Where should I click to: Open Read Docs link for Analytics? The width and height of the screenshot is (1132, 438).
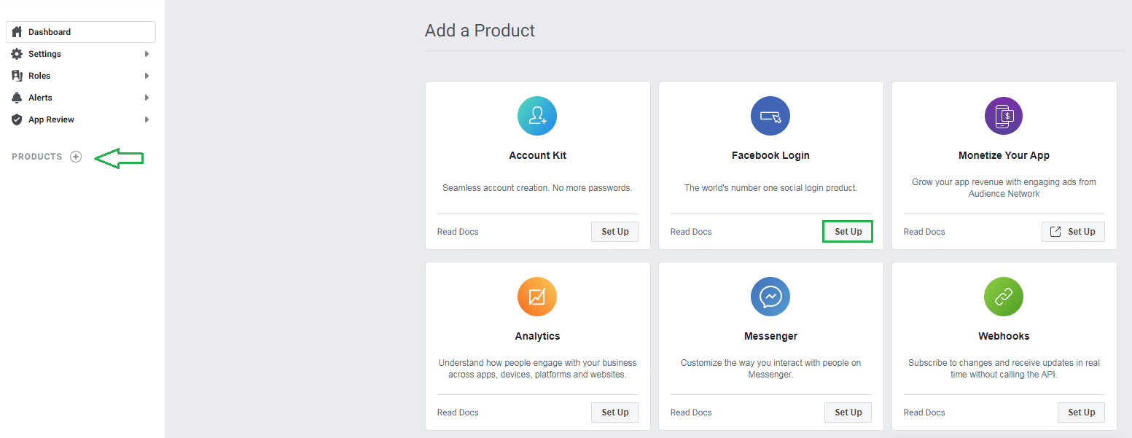click(458, 412)
